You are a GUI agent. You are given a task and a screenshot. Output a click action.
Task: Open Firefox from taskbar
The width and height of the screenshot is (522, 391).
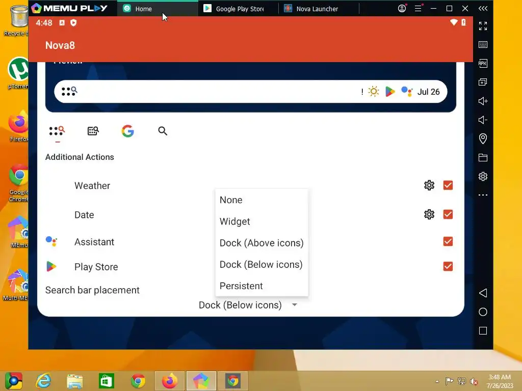170,381
